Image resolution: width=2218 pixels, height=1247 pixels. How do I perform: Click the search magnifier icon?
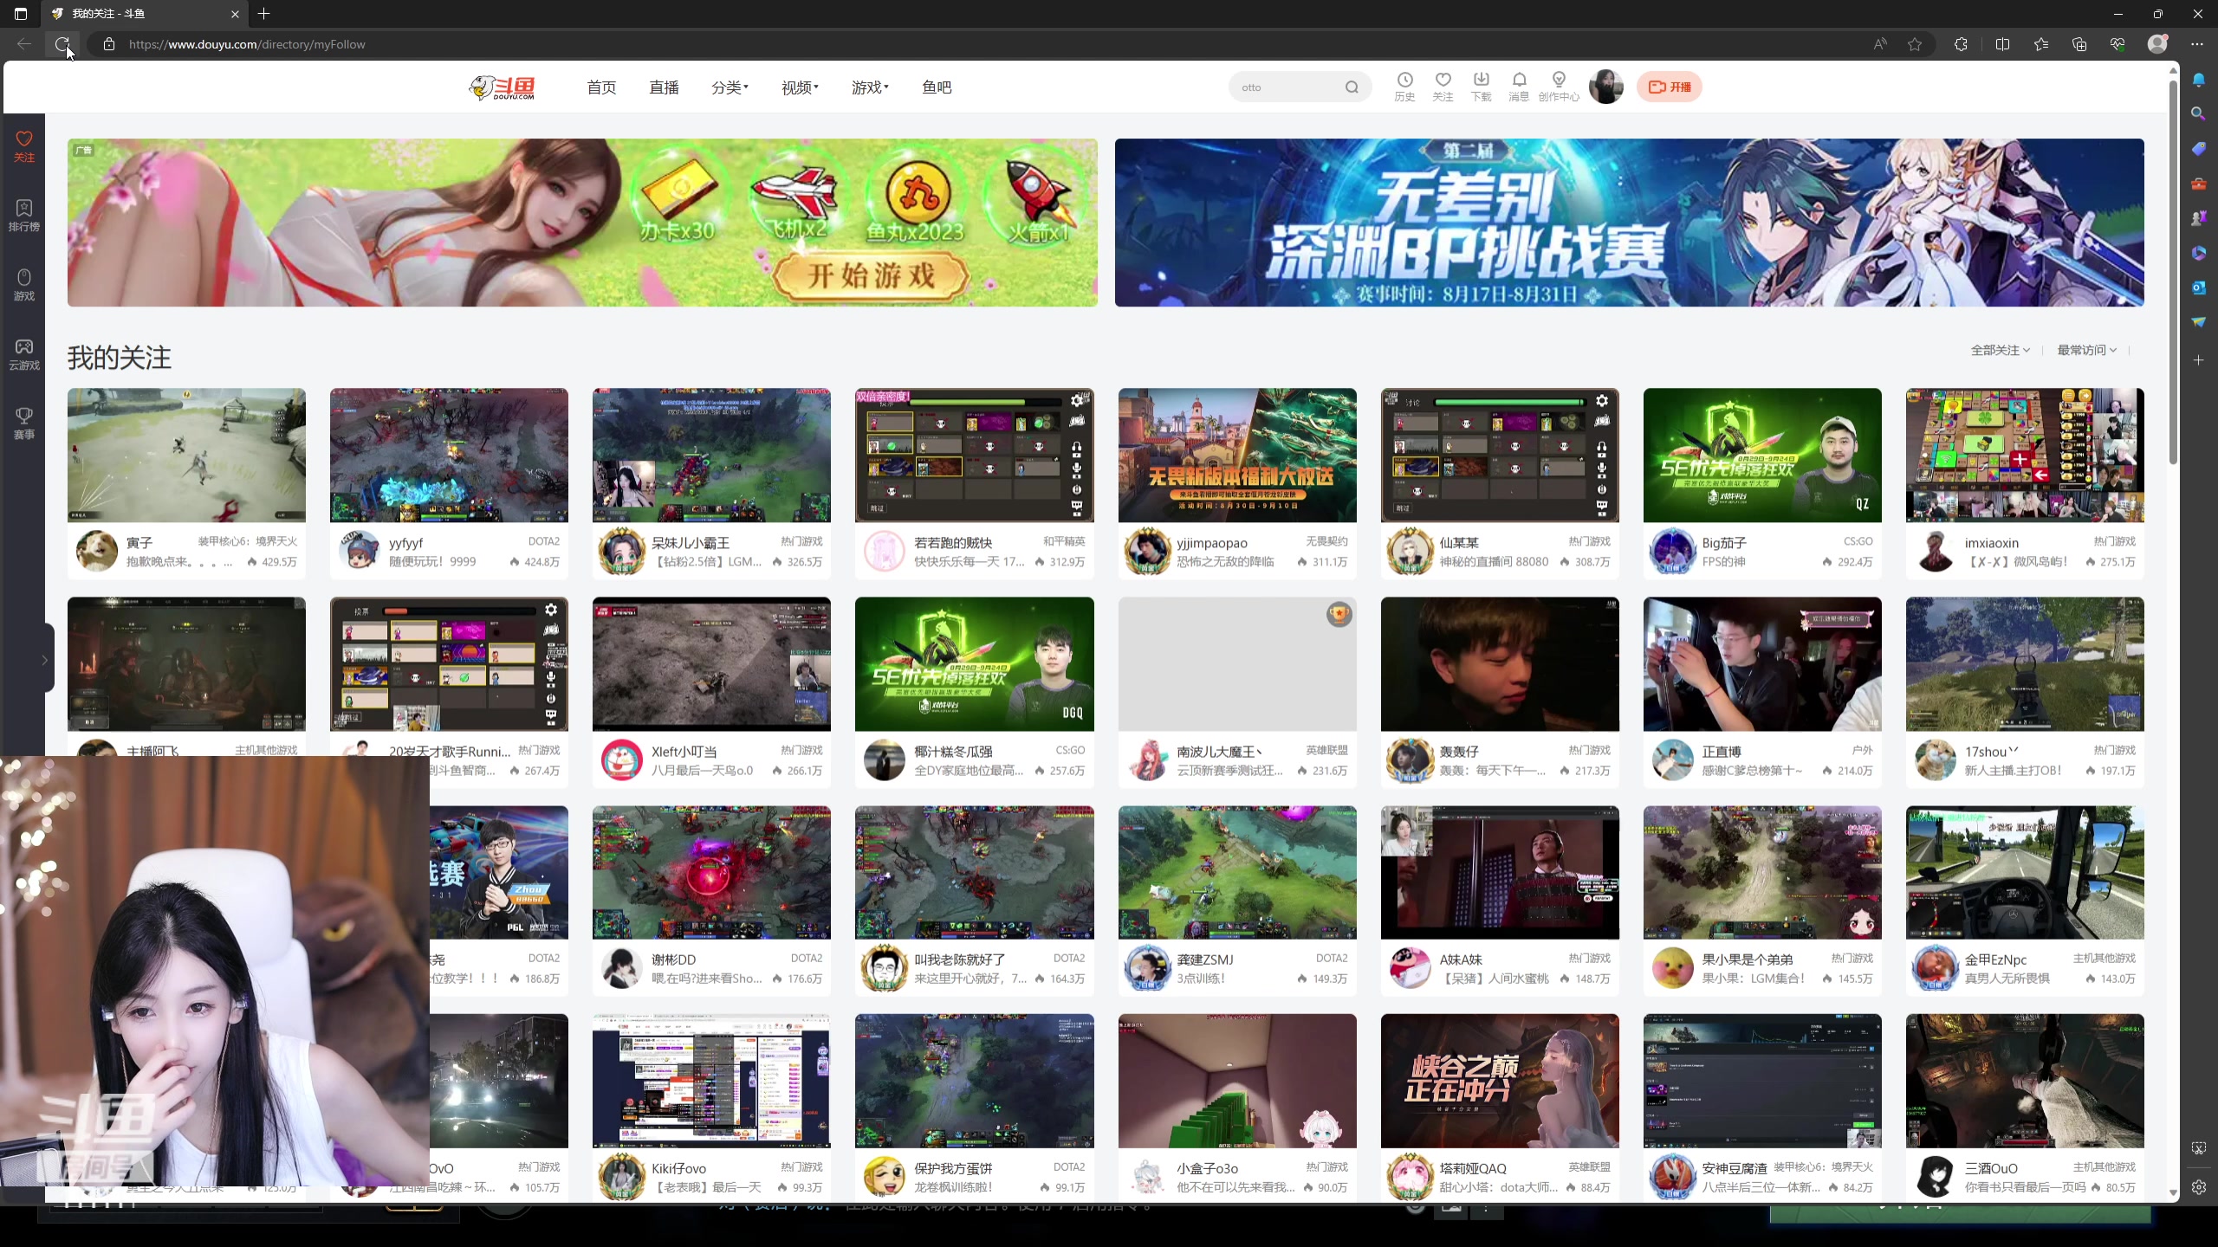pyautogui.click(x=1352, y=87)
